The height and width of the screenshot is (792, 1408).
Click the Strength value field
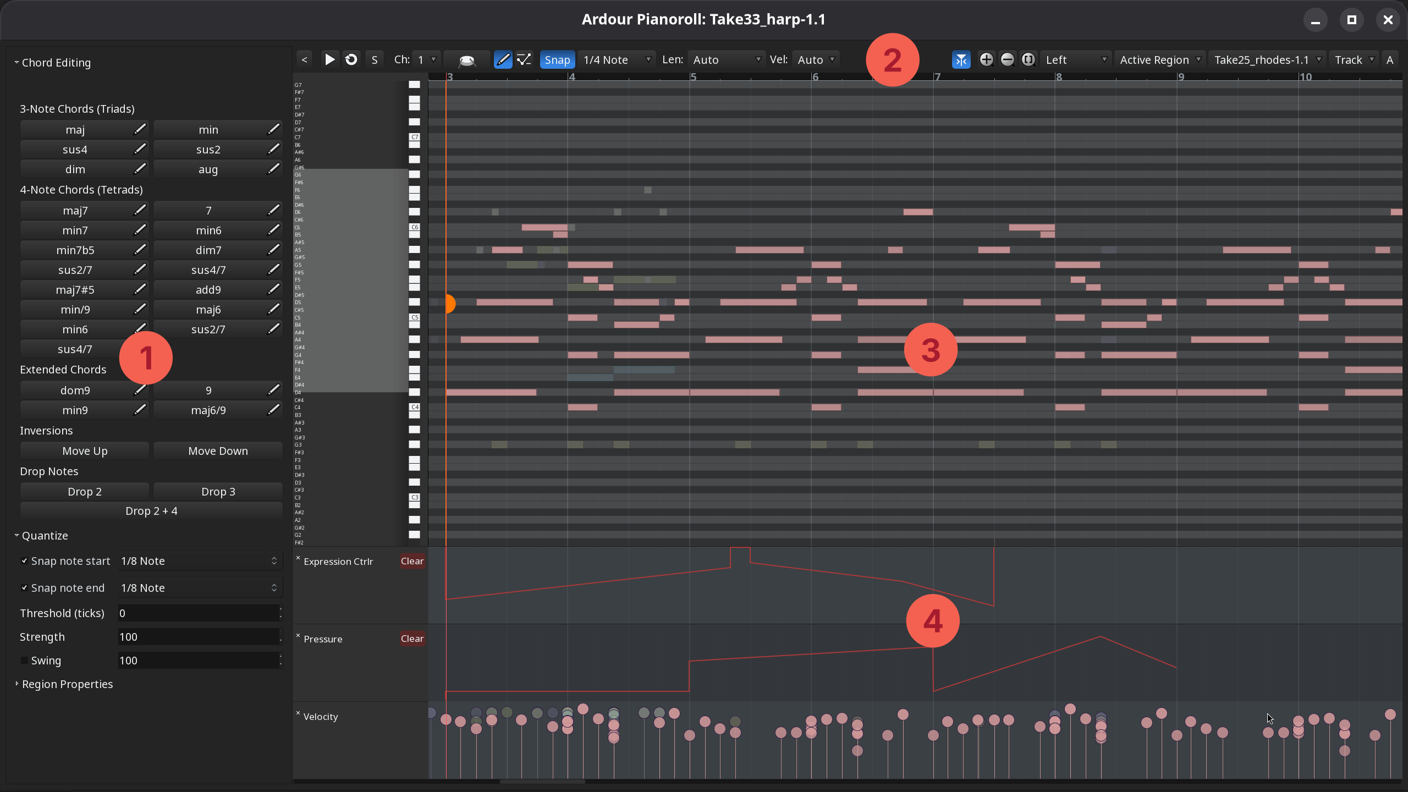pos(200,637)
